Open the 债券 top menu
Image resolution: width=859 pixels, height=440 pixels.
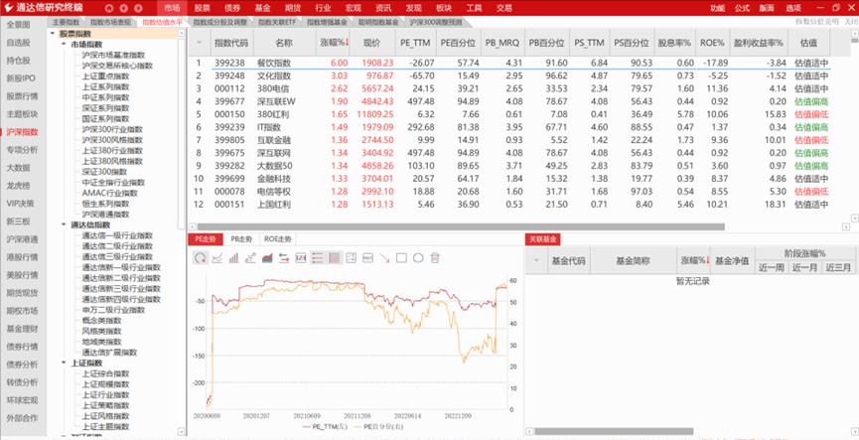[x=231, y=8]
